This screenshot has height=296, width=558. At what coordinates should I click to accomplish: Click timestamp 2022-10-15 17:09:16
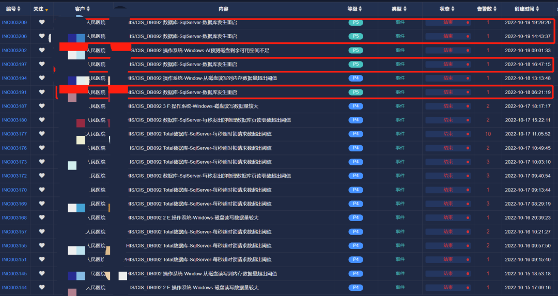(x=528, y=287)
